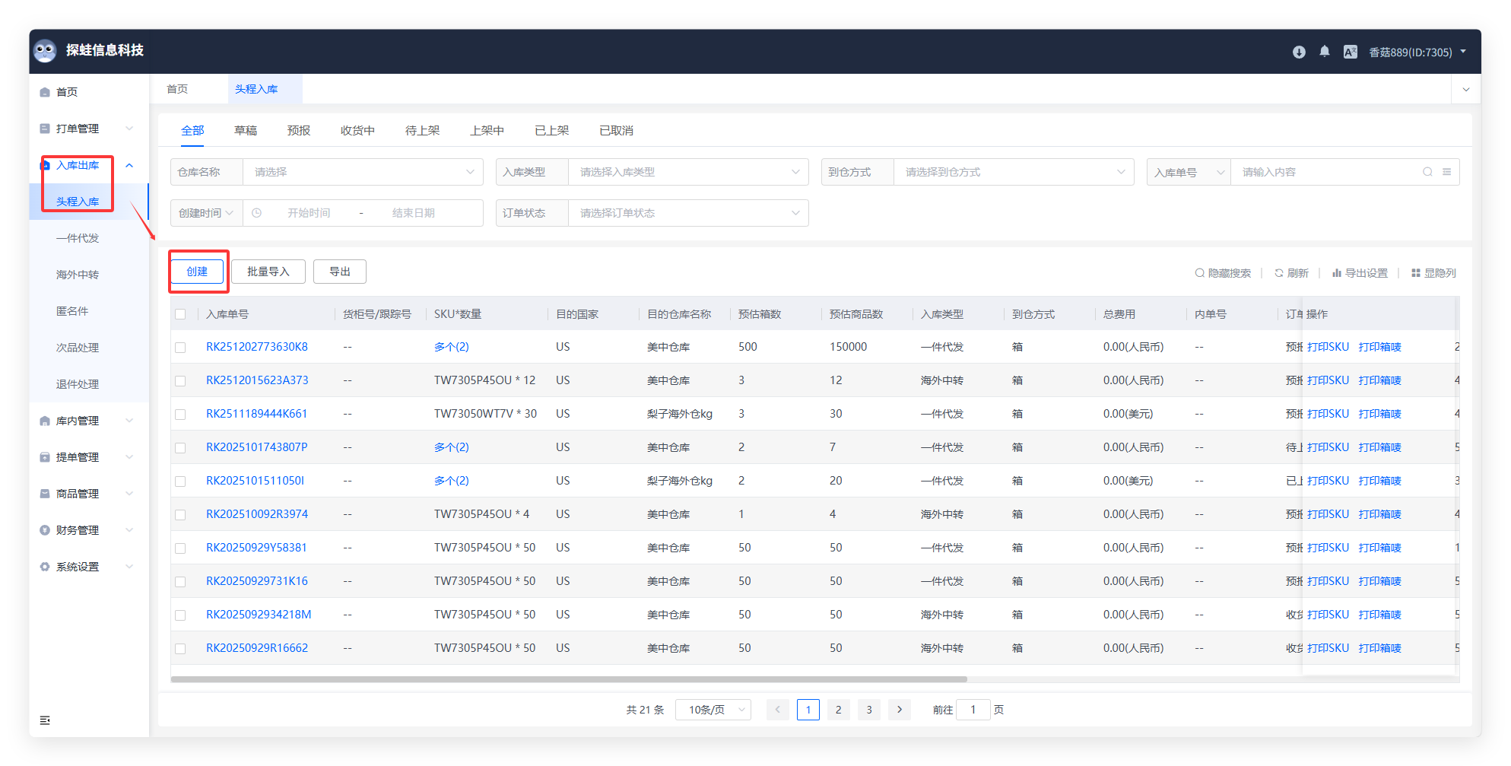Expand the 财务管理 sidebar menu

86,530
